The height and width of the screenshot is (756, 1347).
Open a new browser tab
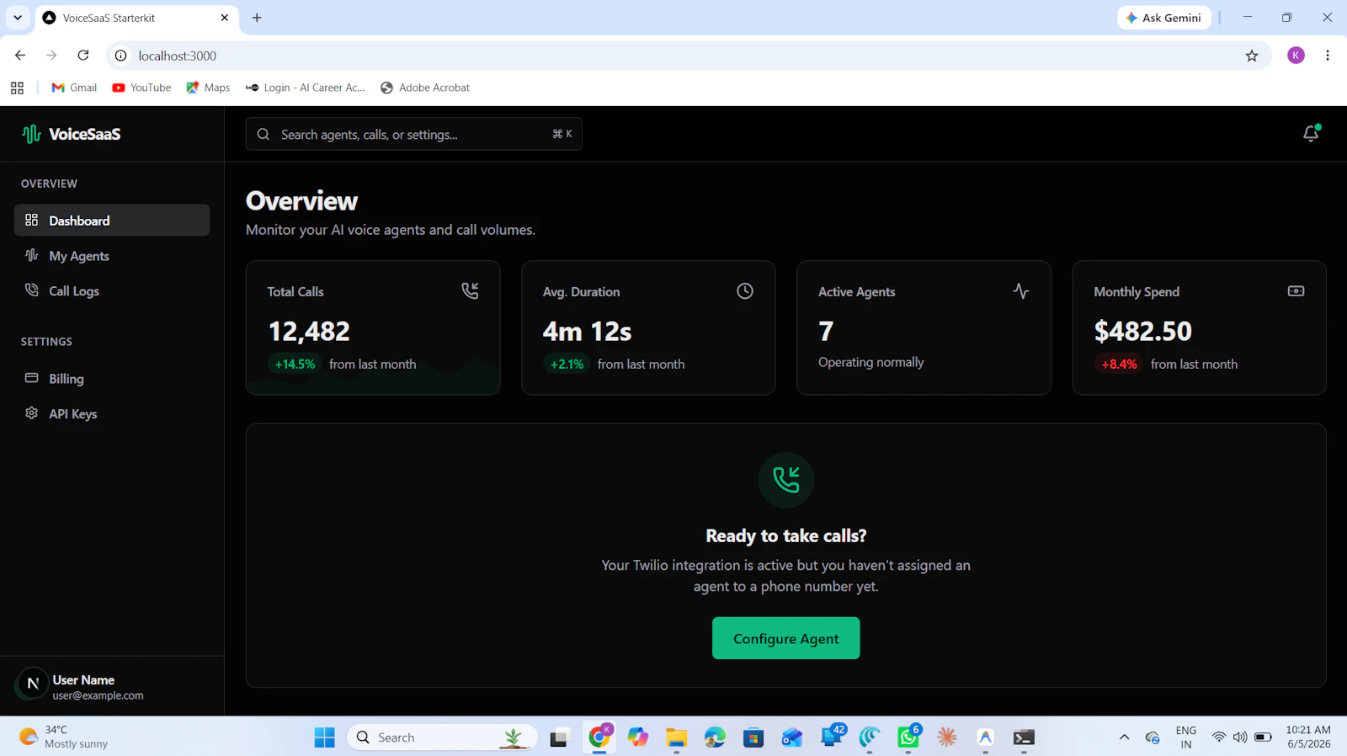click(x=257, y=18)
